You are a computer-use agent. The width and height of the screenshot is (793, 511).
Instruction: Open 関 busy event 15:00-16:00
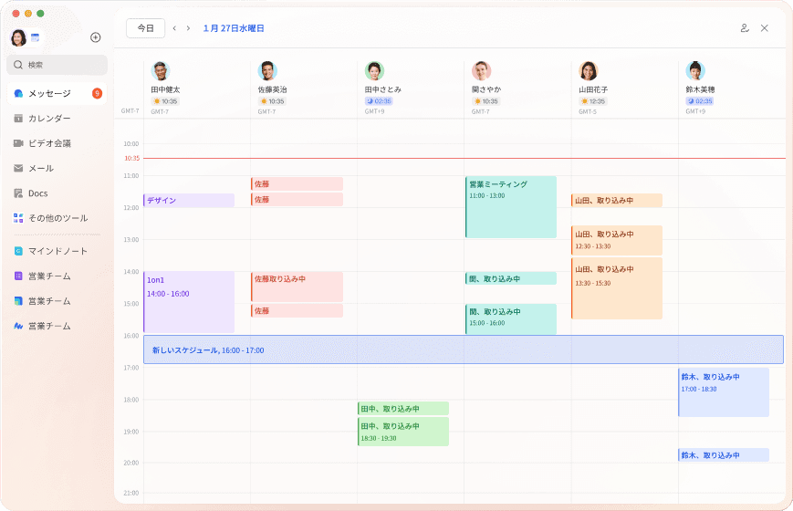click(511, 319)
